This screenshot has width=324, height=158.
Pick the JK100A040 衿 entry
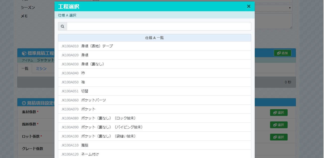(x=83, y=73)
